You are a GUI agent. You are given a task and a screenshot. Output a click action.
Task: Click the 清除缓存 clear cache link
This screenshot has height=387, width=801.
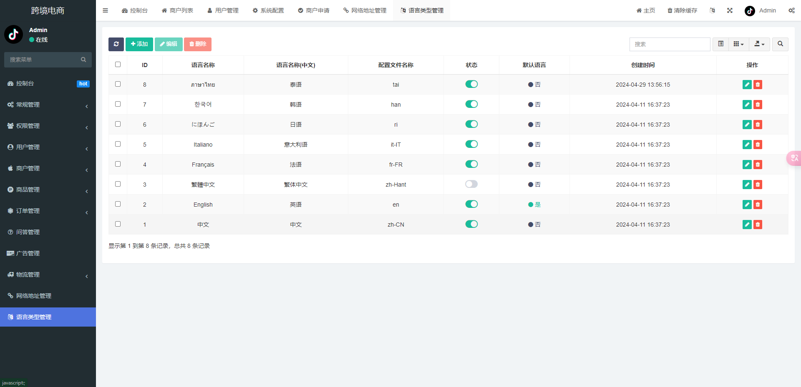682,10
